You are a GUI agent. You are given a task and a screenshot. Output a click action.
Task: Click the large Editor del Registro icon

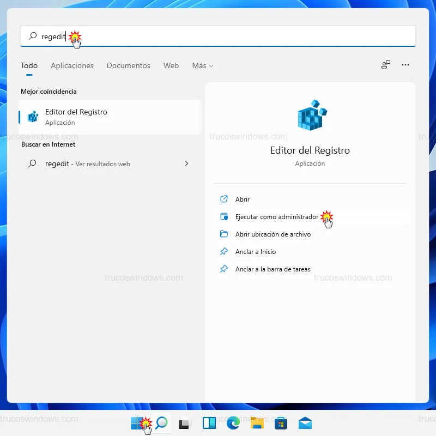[x=310, y=115]
